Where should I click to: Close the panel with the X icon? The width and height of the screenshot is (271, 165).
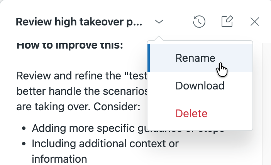coord(255,22)
